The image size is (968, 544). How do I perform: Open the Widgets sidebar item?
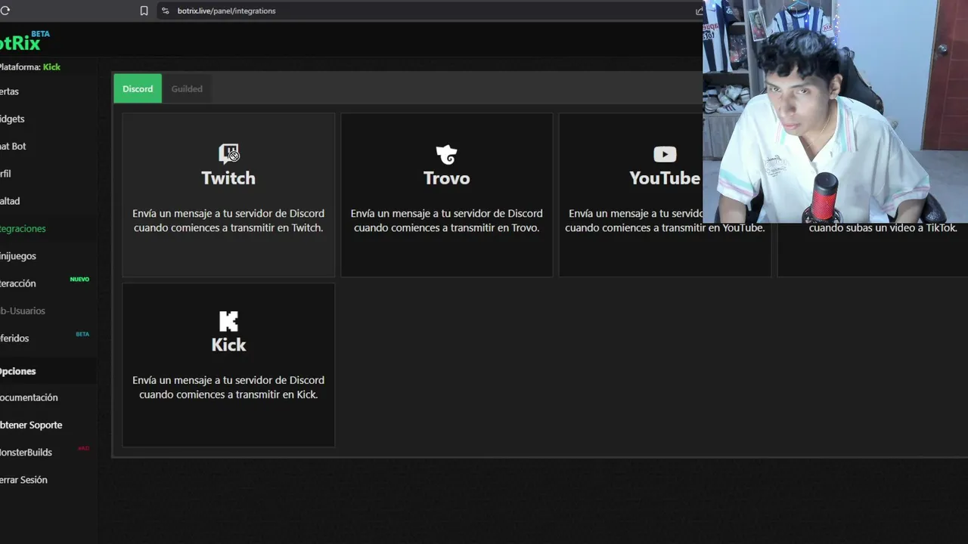[x=12, y=119]
